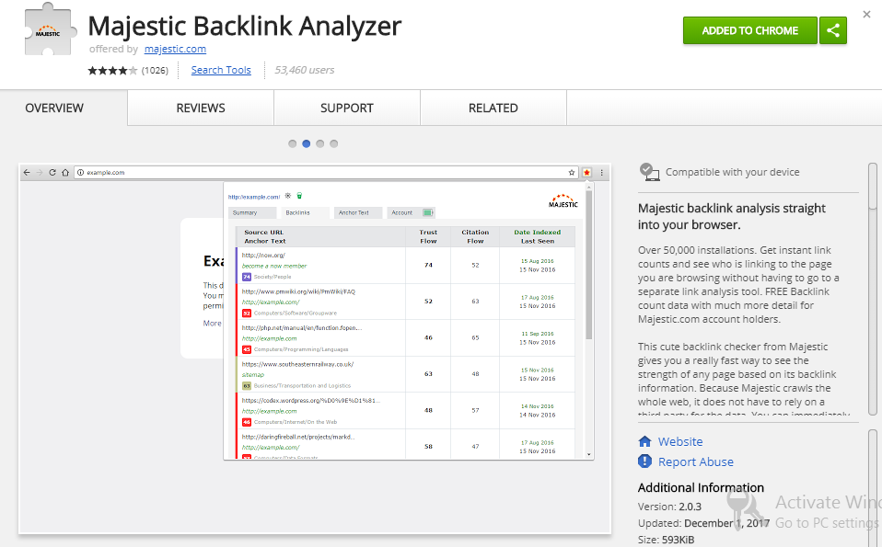Click the "Compatible with your device" text
Screen dimensions: 882x547
732,172
